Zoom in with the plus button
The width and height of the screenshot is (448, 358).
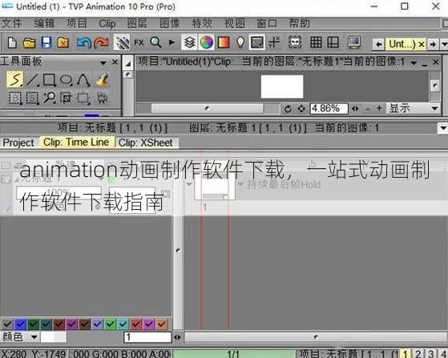379,108
